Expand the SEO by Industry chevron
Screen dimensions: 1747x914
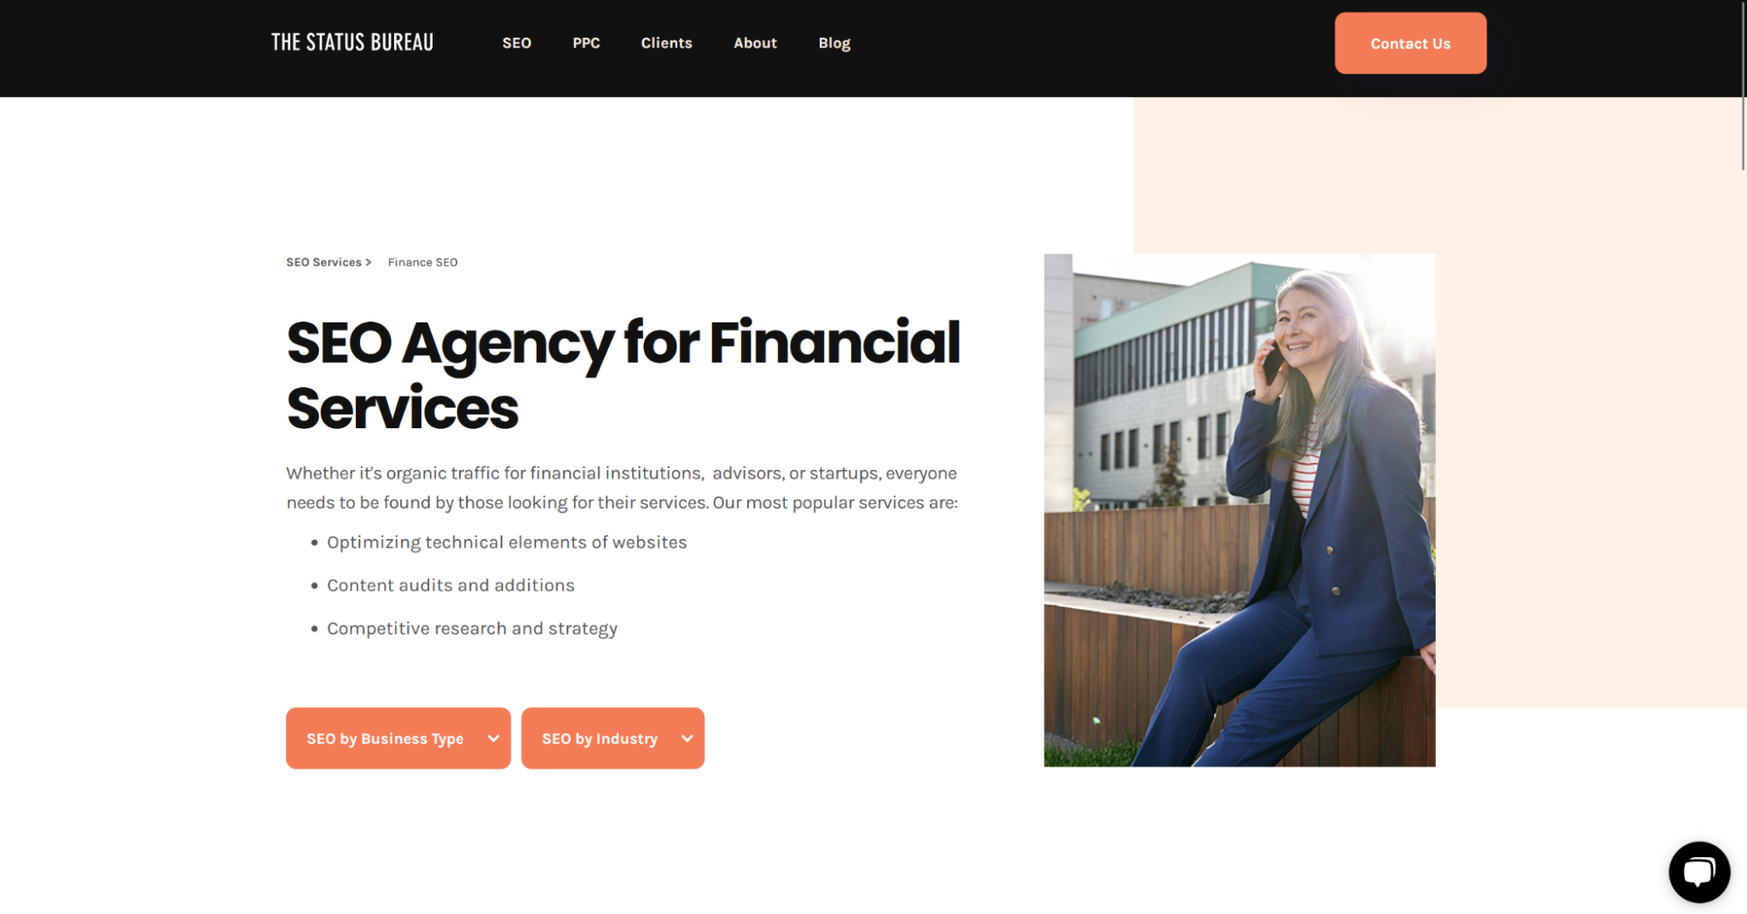pyautogui.click(x=687, y=738)
